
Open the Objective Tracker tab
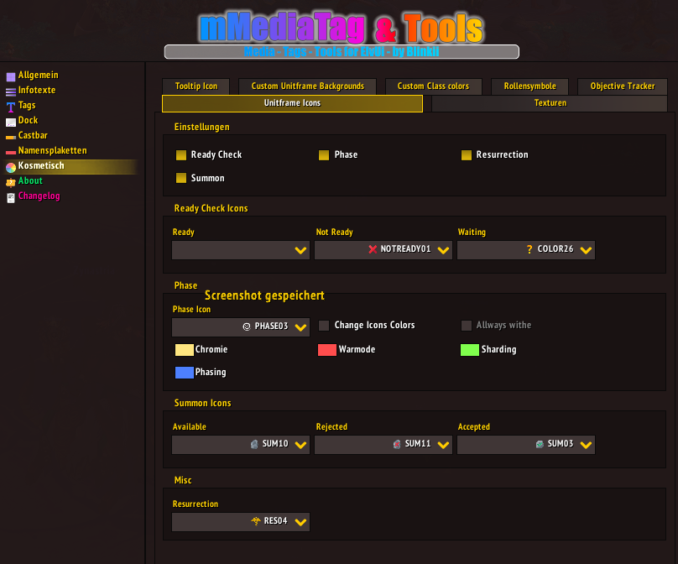pyautogui.click(x=622, y=86)
